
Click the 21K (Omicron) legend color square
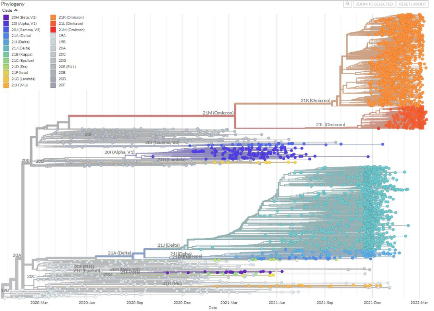point(53,17)
